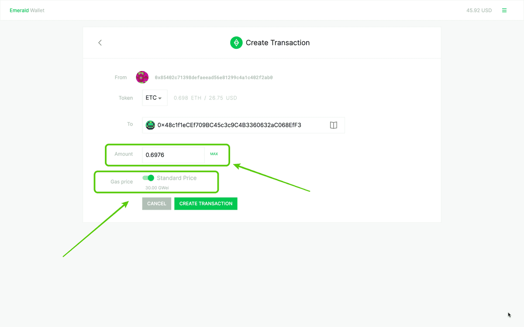Click the 0.698 ETH balance text

(x=187, y=98)
